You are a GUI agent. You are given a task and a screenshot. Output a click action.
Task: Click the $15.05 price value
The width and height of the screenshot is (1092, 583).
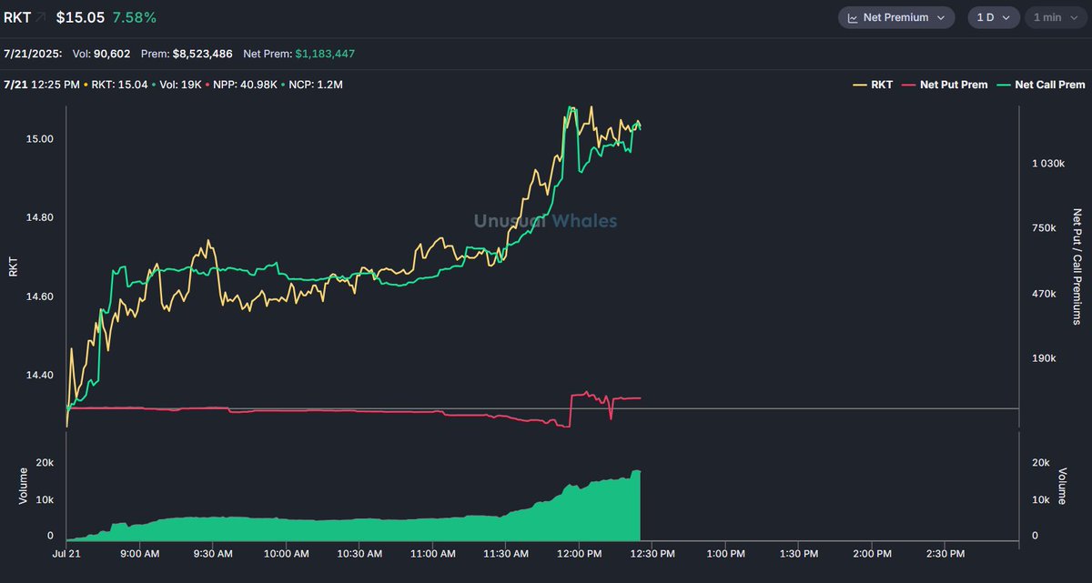point(80,17)
